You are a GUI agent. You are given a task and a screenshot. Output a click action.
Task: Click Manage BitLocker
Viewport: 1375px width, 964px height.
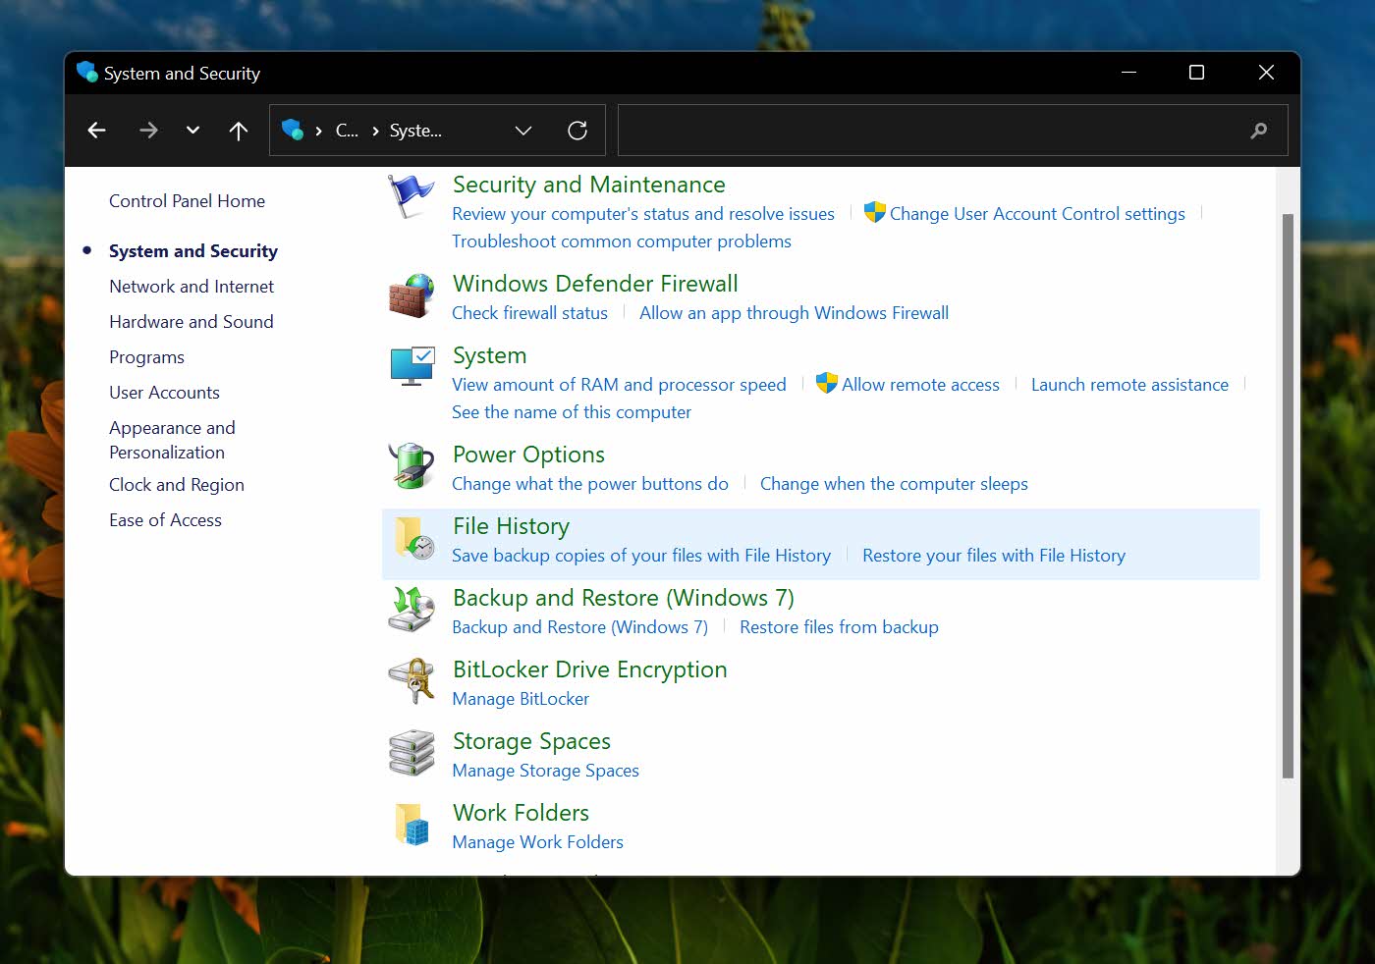click(x=521, y=699)
